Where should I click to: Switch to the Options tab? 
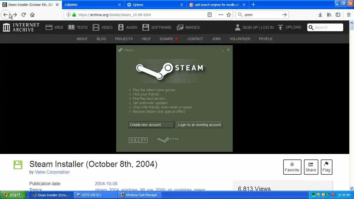click(155, 4)
